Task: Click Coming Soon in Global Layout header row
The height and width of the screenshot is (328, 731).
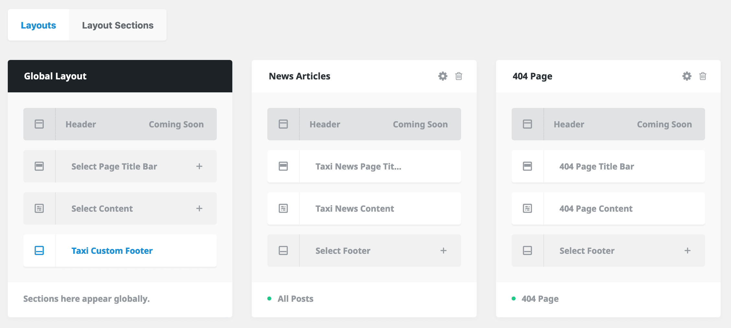Action: tap(176, 124)
